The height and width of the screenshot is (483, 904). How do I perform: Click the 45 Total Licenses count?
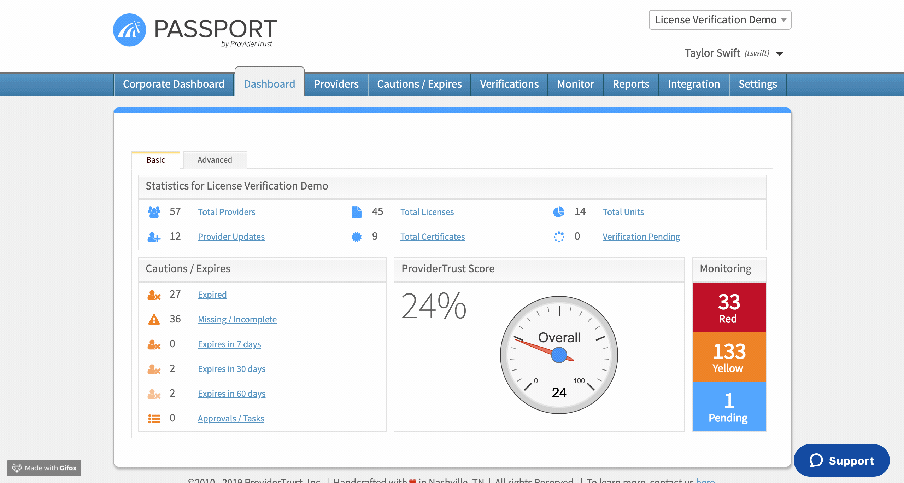pyautogui.click(x=377, y=211)
